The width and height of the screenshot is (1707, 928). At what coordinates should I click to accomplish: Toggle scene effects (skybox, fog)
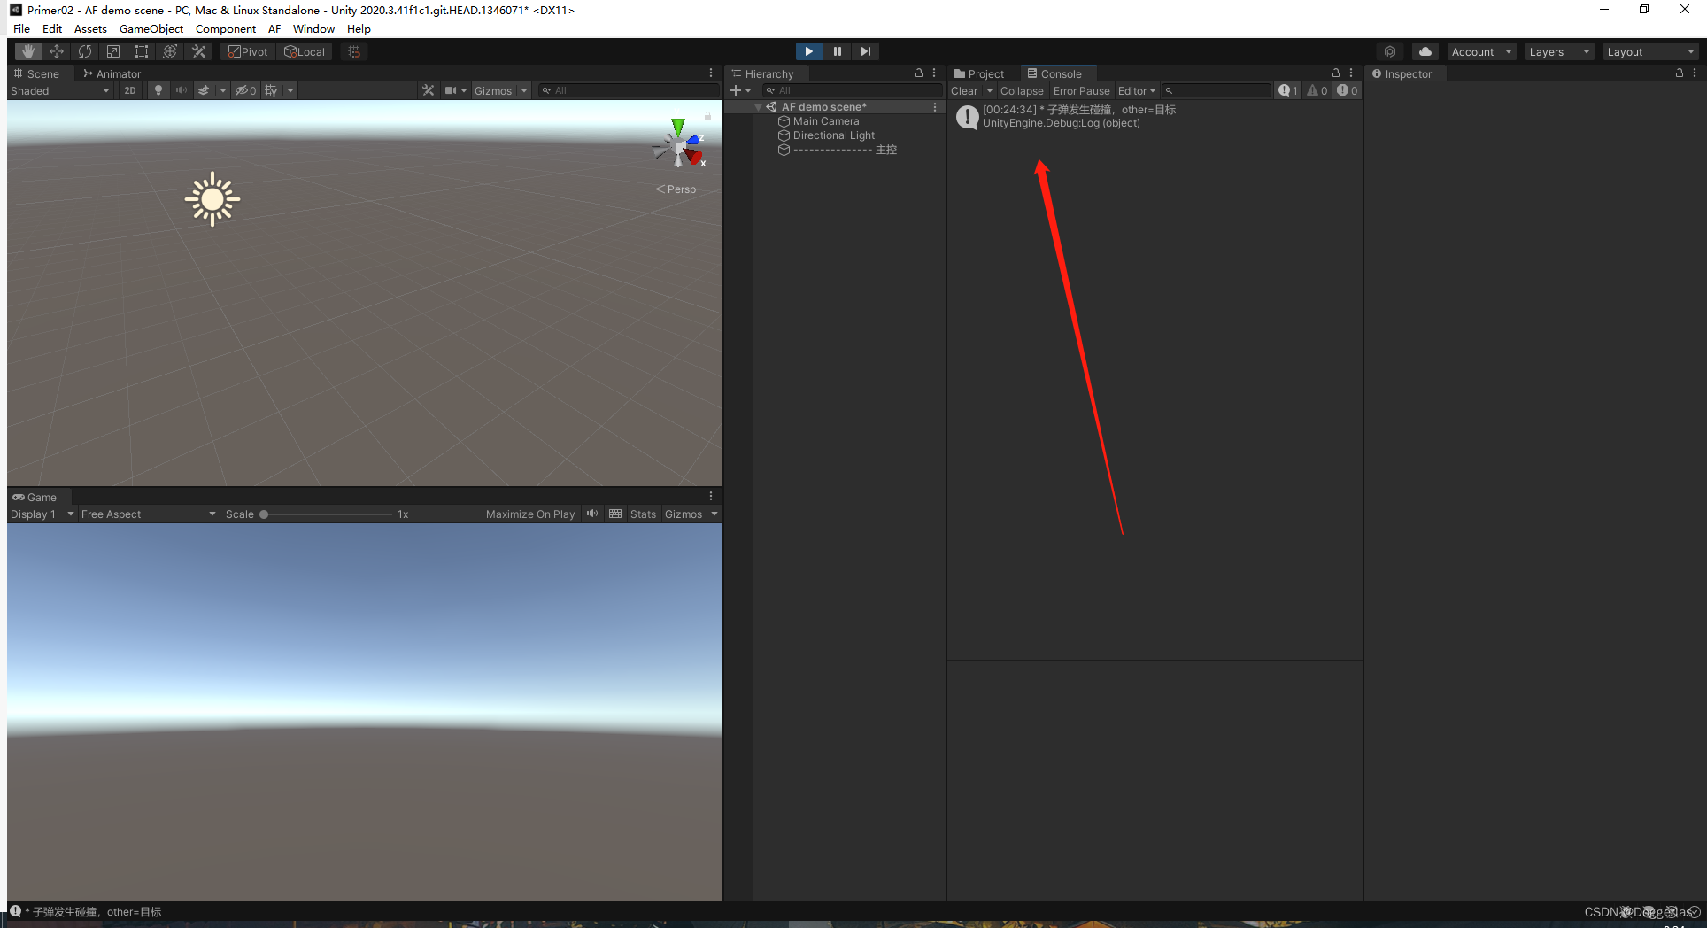205,90
